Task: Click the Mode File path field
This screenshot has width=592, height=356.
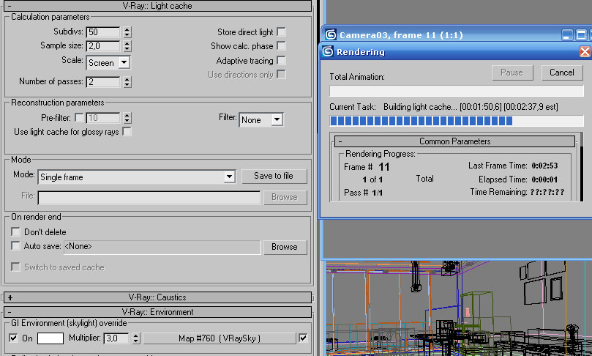Action: pyautogui.click(x=149, y=198)
